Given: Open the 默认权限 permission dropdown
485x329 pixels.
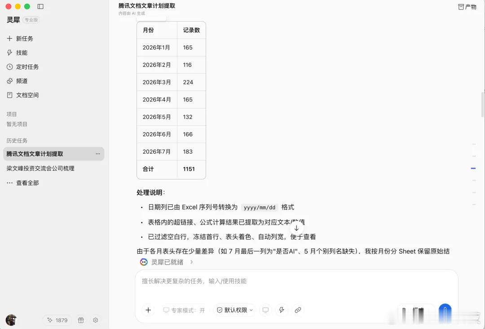Looking at the screenshot, I should click(235, 310).
